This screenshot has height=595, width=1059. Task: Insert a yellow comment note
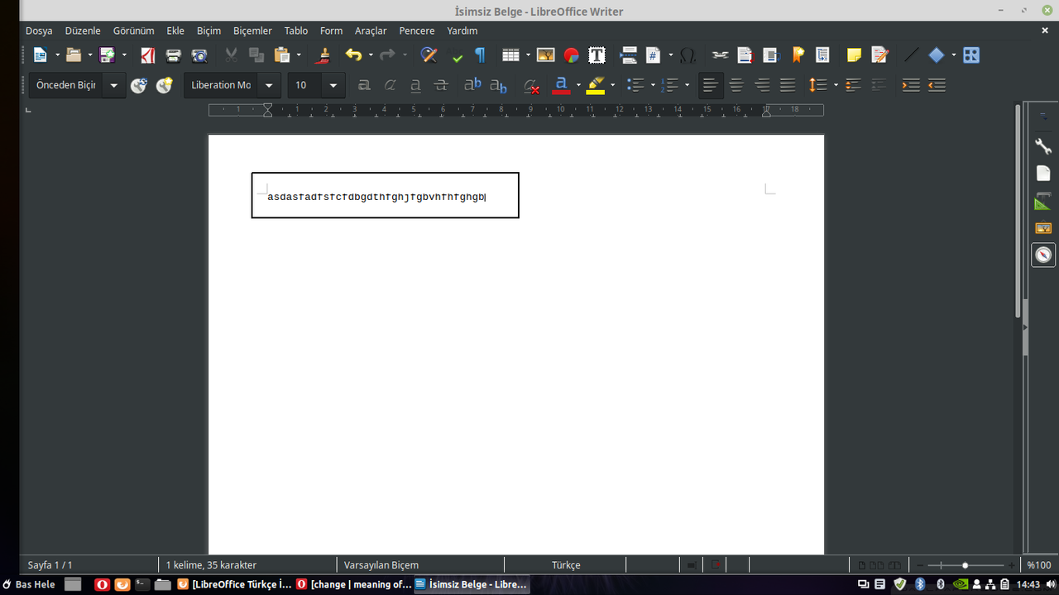click(854, 55)
